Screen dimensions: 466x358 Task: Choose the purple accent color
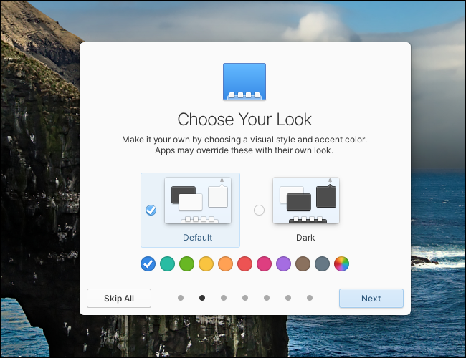pos(283,263)
